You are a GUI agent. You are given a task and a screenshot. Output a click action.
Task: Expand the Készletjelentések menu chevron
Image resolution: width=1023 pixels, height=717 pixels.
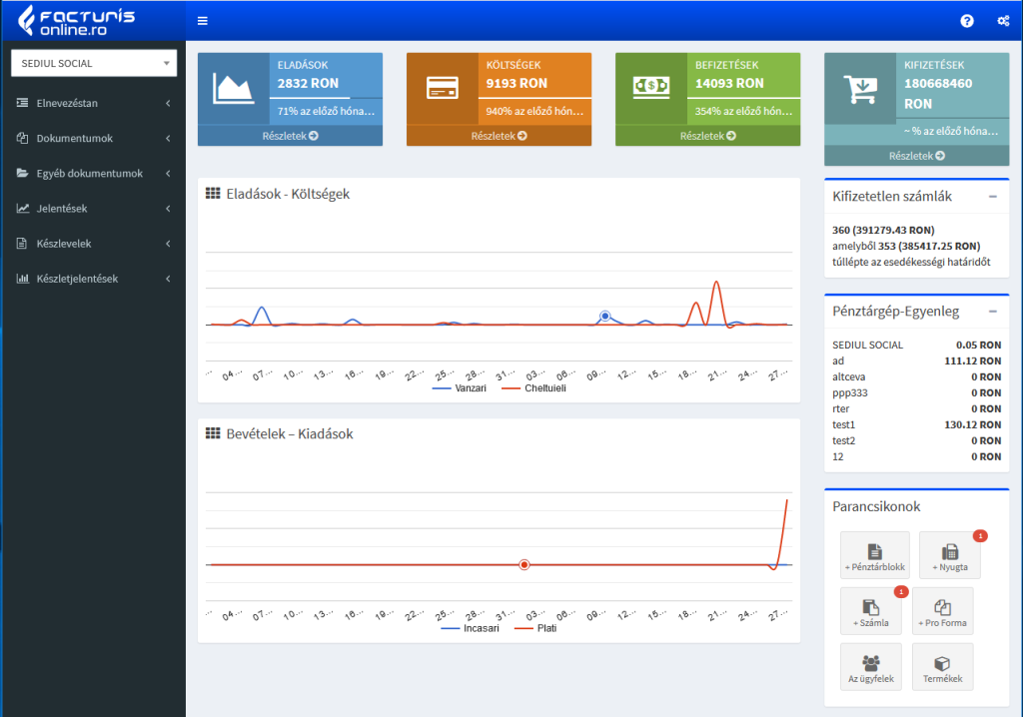(x=168, y=279)
